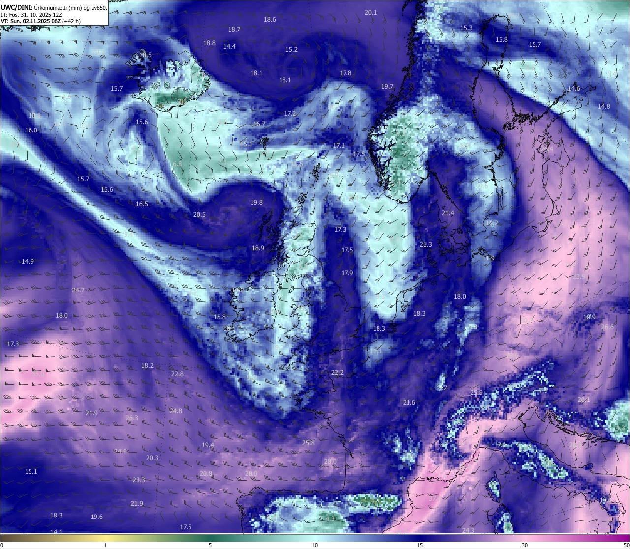Click the 18.9 value label
Viewport: 630px width, 549px height.
tap(258, 248)
